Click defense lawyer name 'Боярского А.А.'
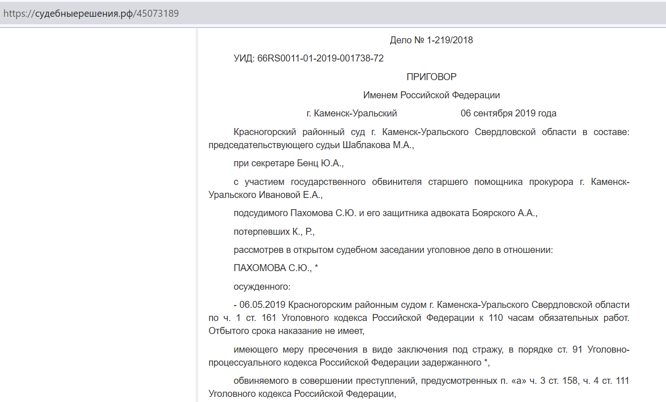666x402 pixels. 504,213
